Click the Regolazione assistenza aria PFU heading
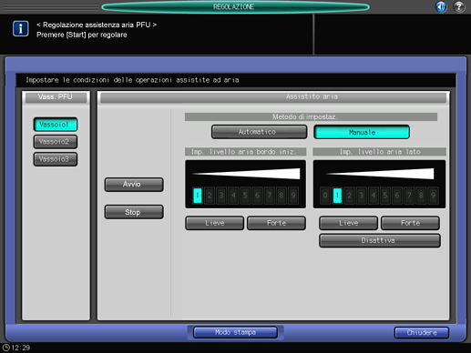Viewport: 471px width, 353px height. [x=97, y=25]
